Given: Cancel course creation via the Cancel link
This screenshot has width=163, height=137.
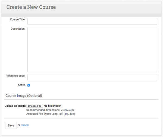Looking at the screenshot, I should (x=25, y=125).
